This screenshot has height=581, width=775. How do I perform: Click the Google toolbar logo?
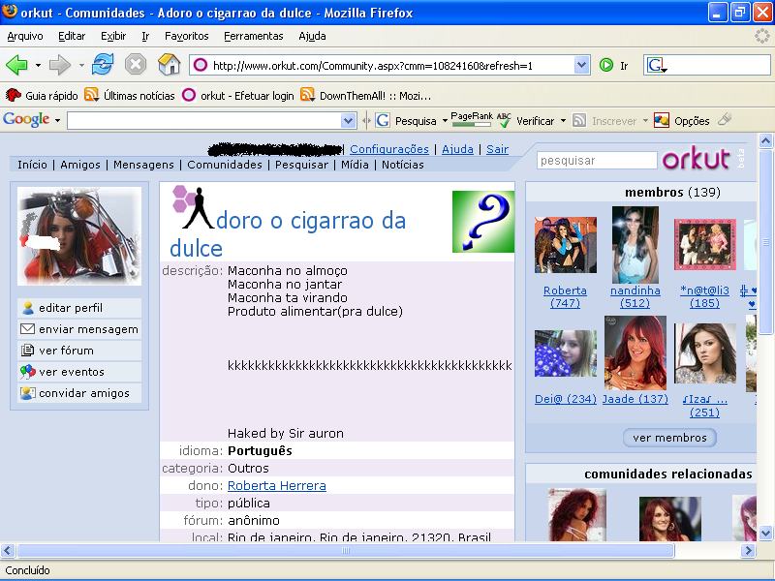26,119
